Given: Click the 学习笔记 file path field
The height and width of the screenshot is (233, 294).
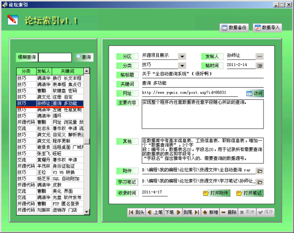Looking at the screenshot, I should tap(199, 182).
